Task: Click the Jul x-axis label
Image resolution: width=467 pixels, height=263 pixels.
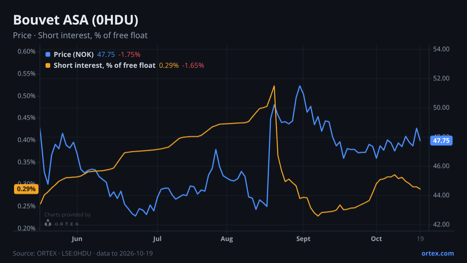Action: tap(157, 239)
